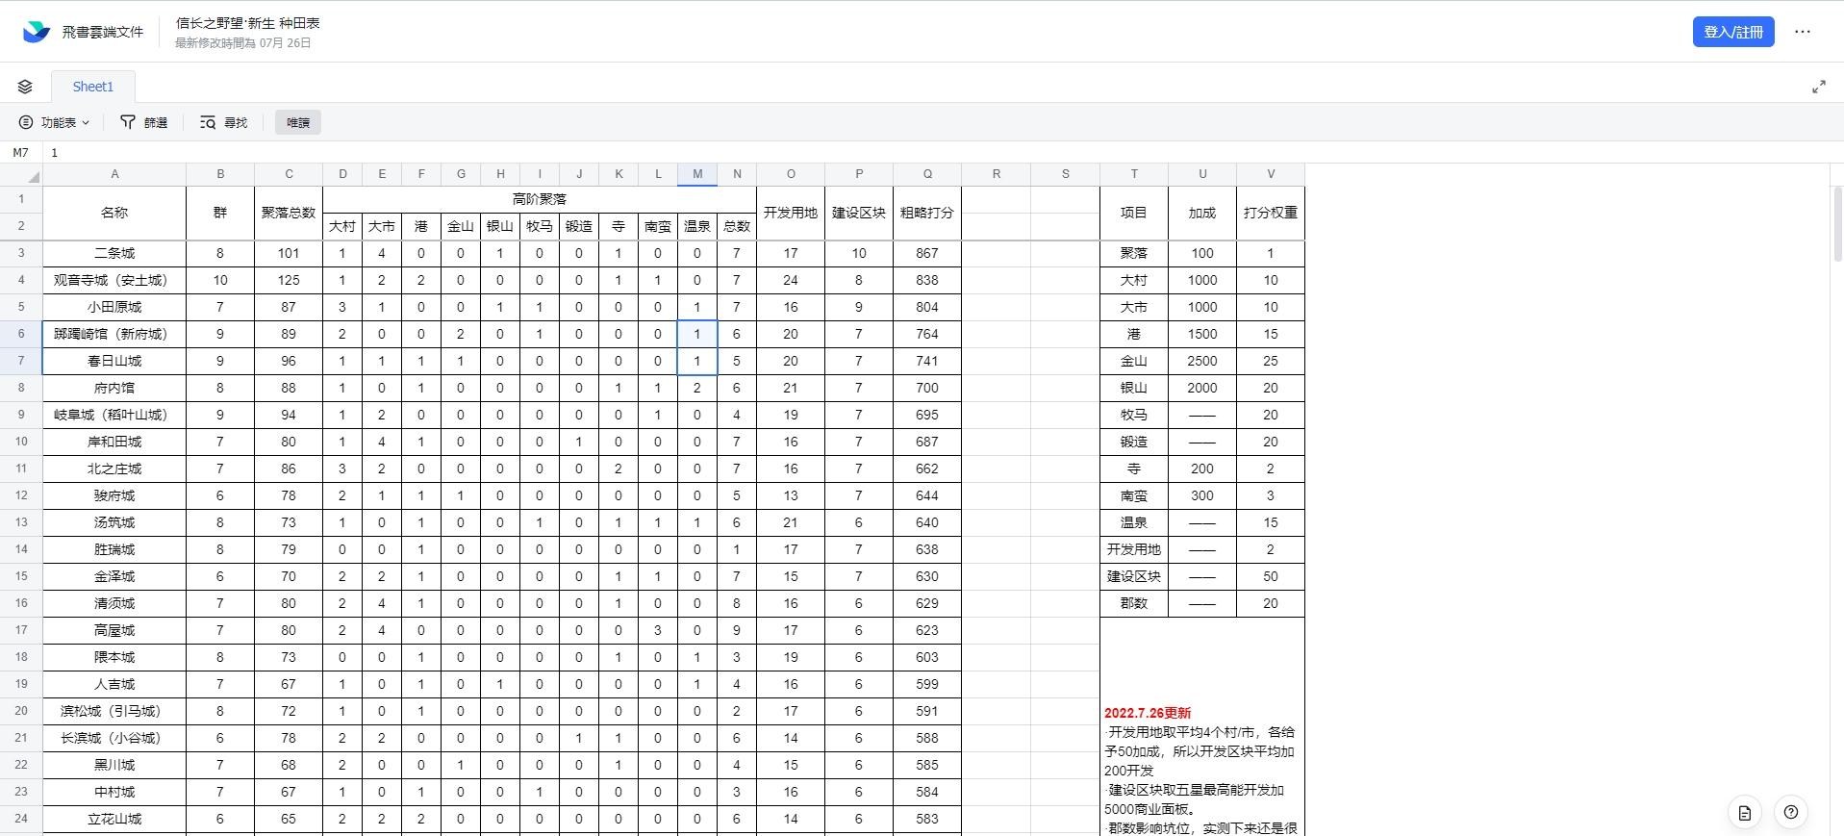
Task: Click the fullscreen expand arrows icon
Action: (1818, 87)
